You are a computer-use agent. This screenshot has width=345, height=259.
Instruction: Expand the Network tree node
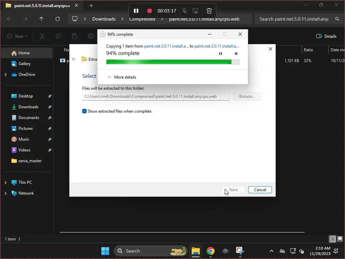click(6, 193)
